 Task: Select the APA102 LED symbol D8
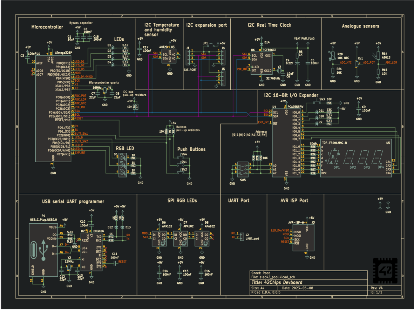click(x=202, y=239)
